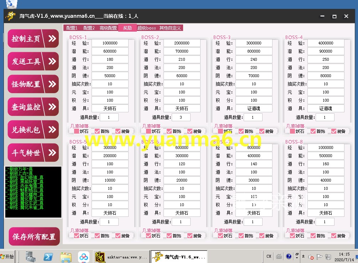Click BOSS-1 道具 field 天倾石
This screenshot has height=263, width=358.
click(110, 109)
